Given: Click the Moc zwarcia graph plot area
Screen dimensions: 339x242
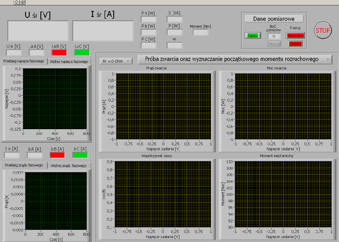Looking at the screenshot, I should pos(283,106).
